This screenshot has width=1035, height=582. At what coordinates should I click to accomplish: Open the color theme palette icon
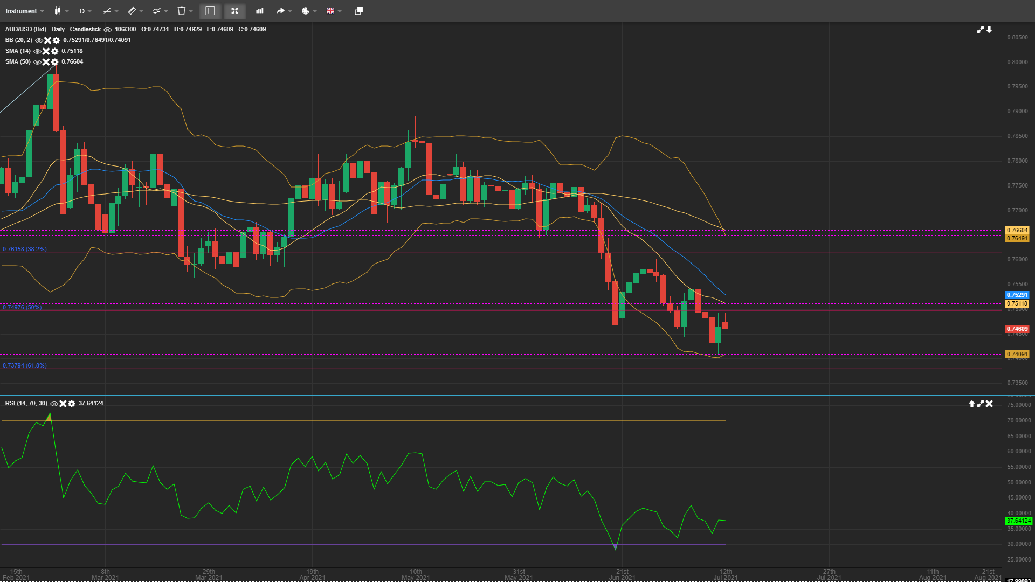[305, 11]
